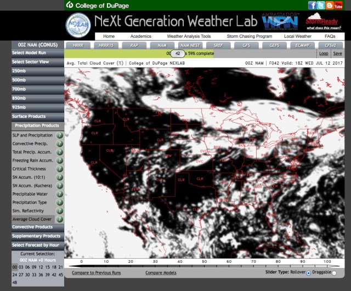This screenshot has height=291, width=351.
Task: Expand the Surface Products section
Action: click(38, 117)
